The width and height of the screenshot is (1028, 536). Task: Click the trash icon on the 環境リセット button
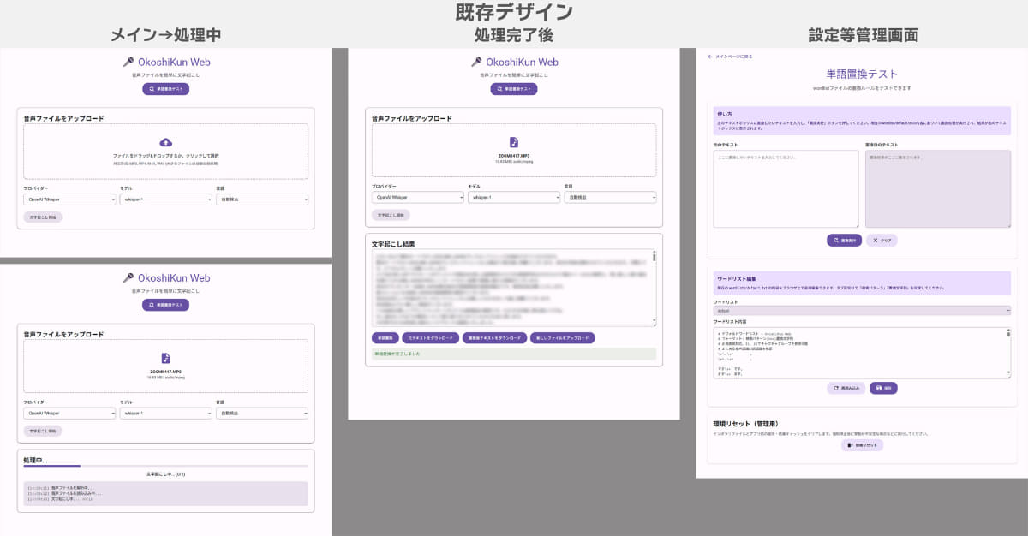tap(849, 445)
